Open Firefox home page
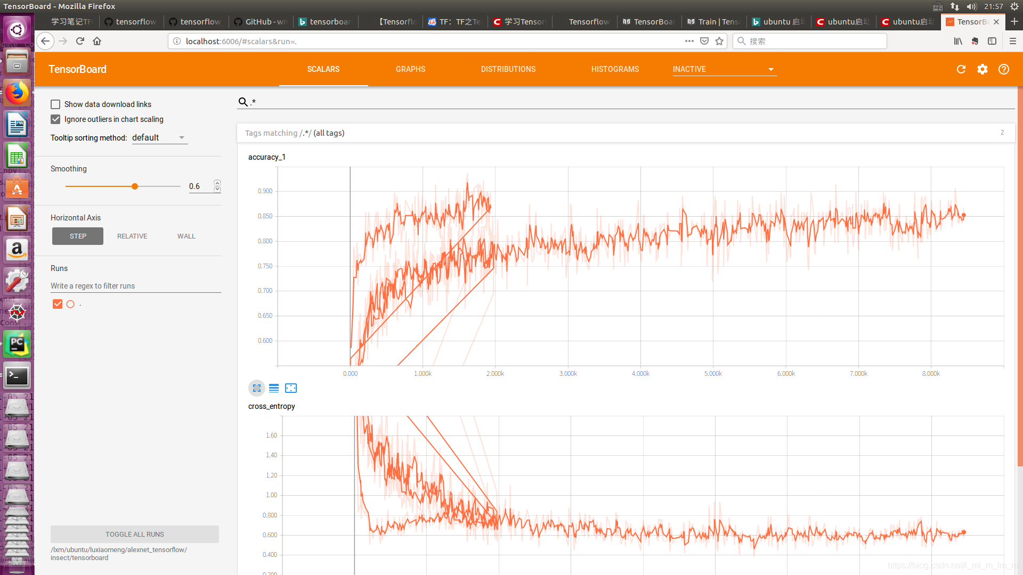 (97, 41)
